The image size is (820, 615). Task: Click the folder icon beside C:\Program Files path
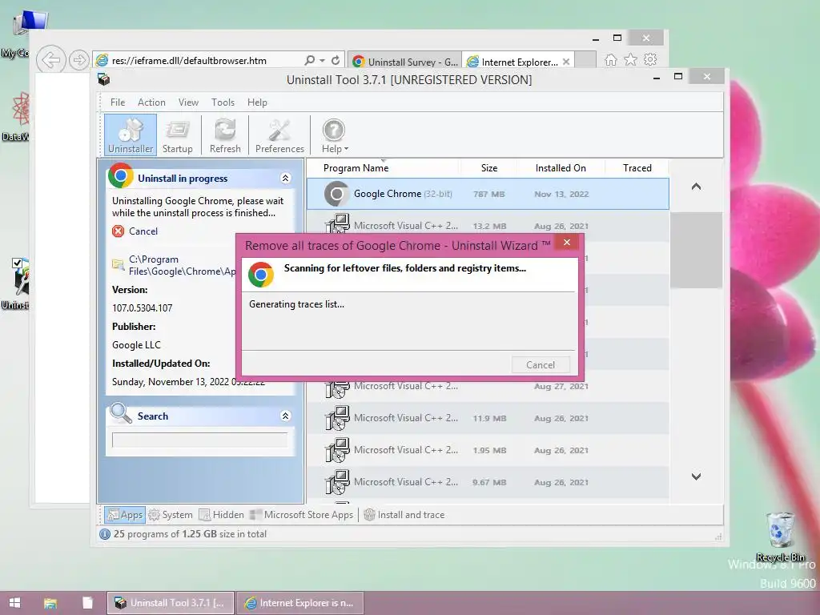[x=119, y=264]
